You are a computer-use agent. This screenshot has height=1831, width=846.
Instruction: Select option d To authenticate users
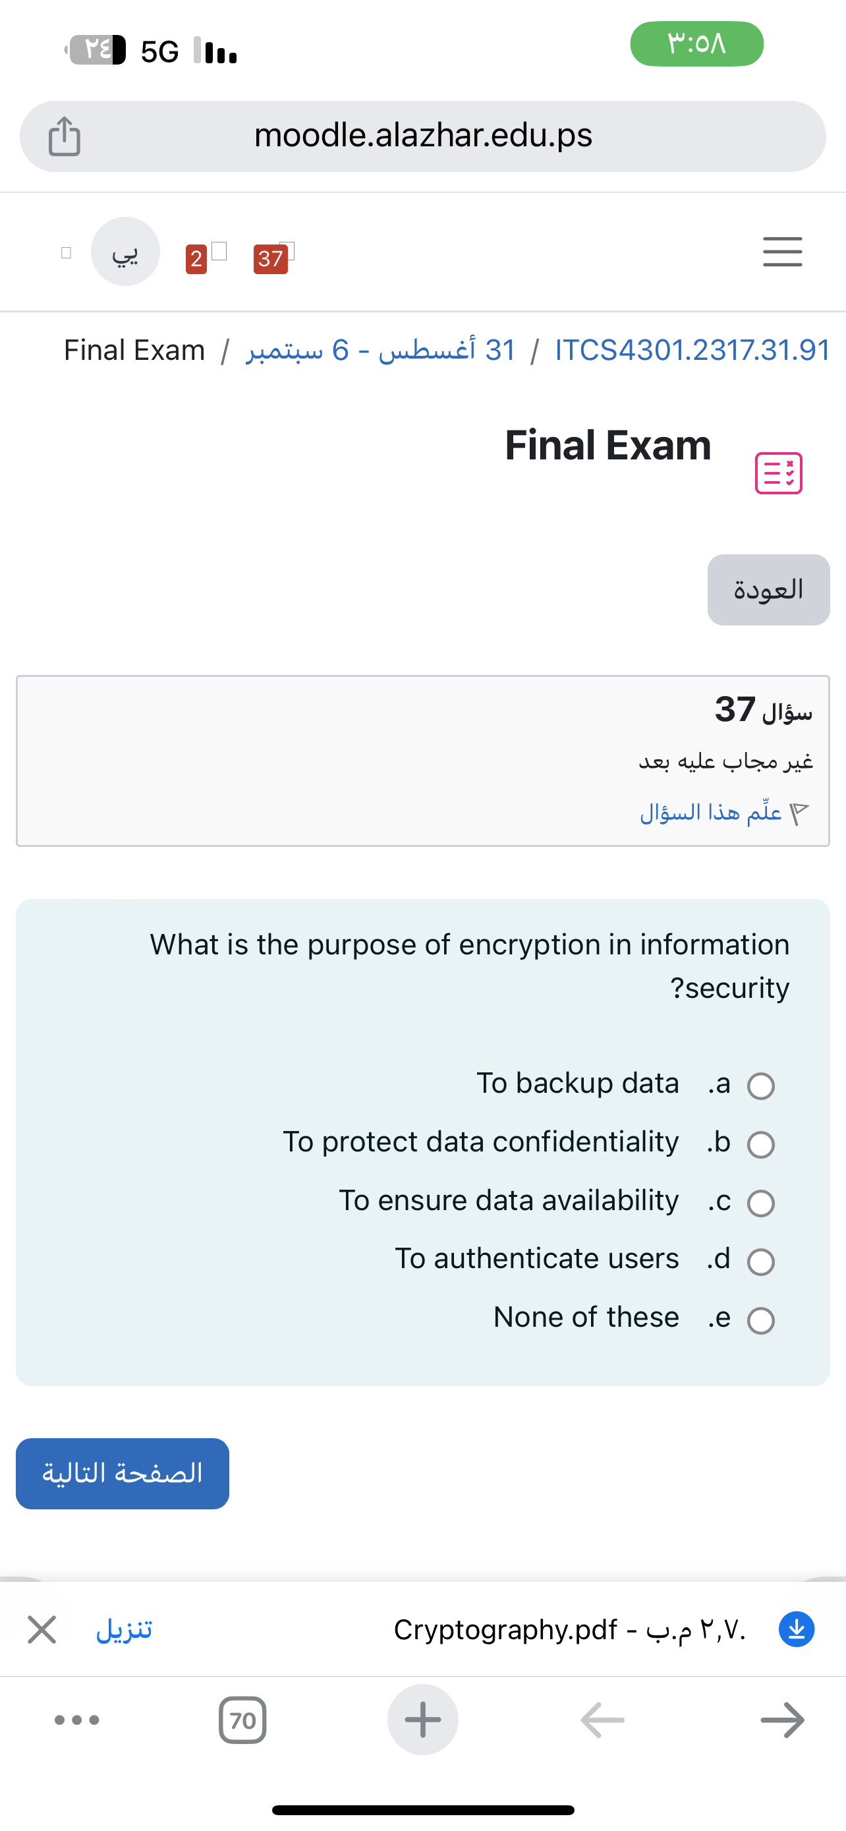761,1262
